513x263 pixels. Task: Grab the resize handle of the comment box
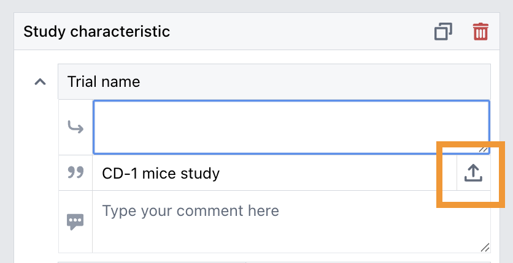pos(485,247)
